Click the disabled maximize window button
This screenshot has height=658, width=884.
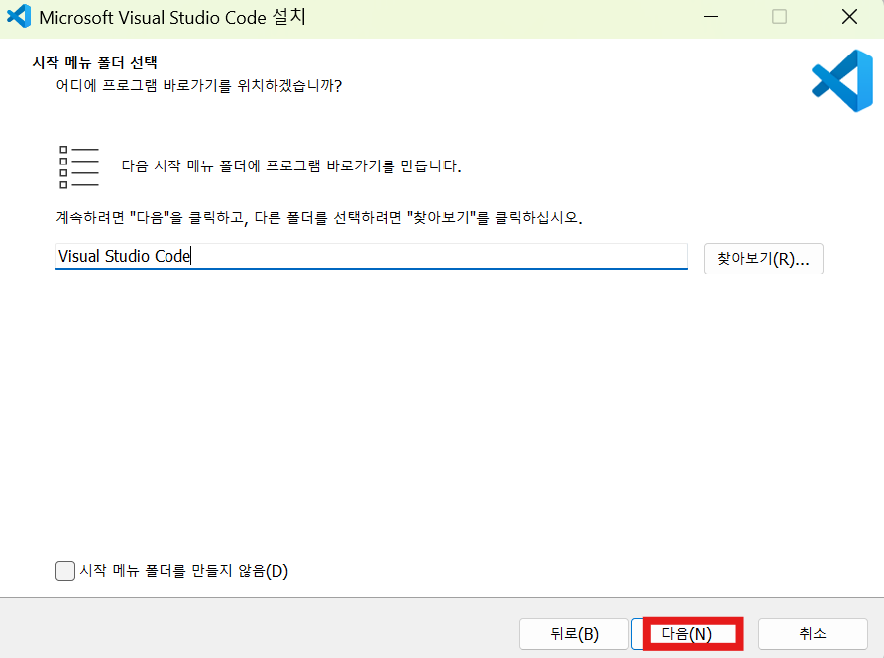pos(779,17)
